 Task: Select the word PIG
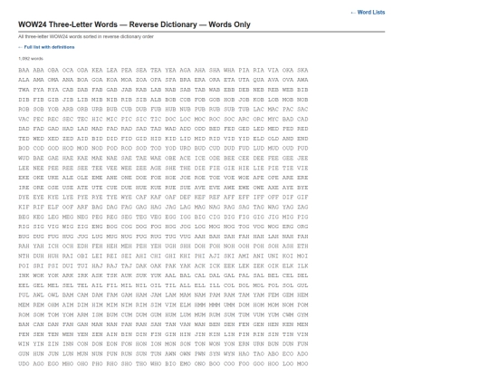pos(302,217)
